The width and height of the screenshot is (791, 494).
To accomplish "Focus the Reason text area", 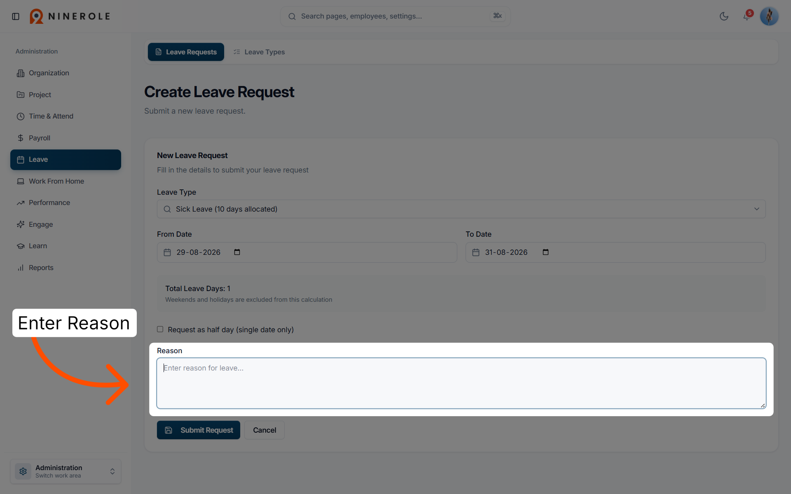I will [461, 383].
